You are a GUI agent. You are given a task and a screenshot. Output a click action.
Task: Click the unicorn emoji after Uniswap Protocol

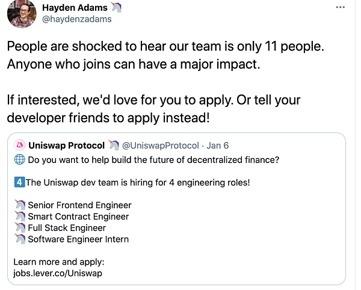click(114, 146)
